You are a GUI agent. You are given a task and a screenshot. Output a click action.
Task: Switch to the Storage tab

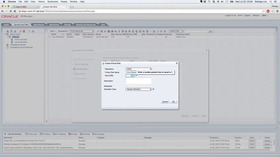pos(67,24)
